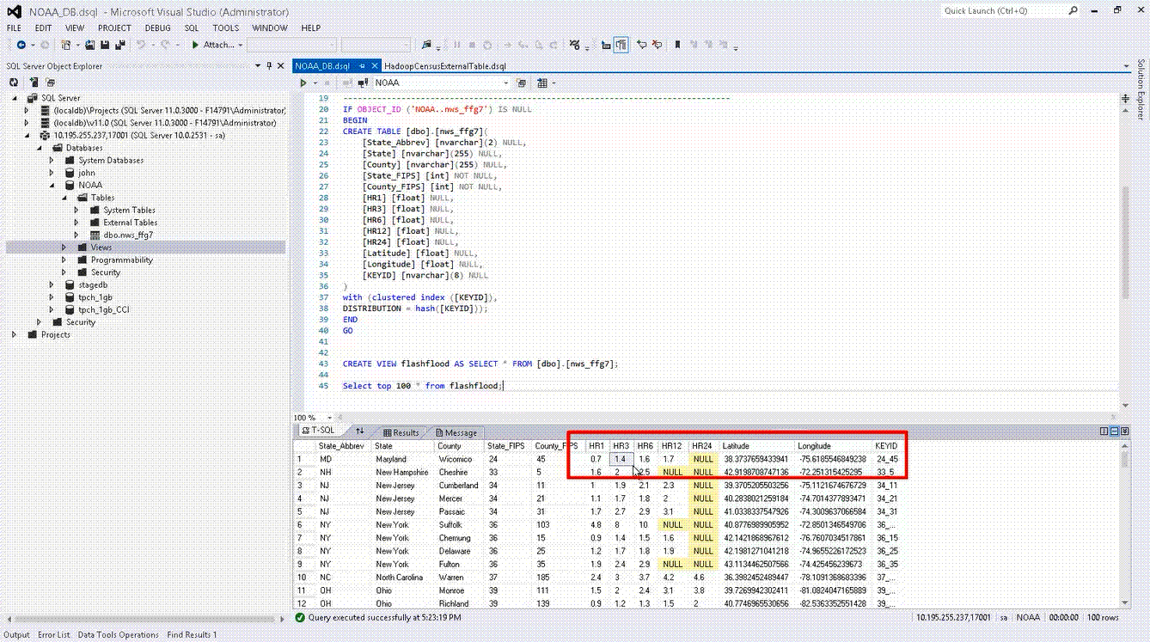Screen dimensions: 1150x642
Task: Click the results grid vertical scrollbar
Action: [x=1125, y=526]
